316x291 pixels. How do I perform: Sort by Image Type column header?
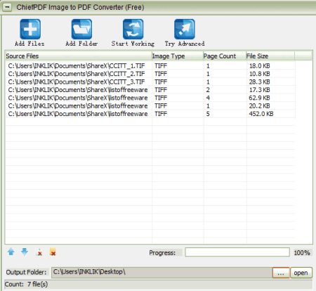point(177,56)
